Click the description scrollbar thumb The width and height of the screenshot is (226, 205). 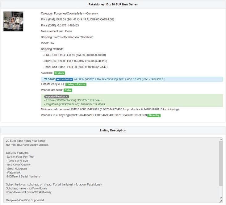(x=220, y=164)
